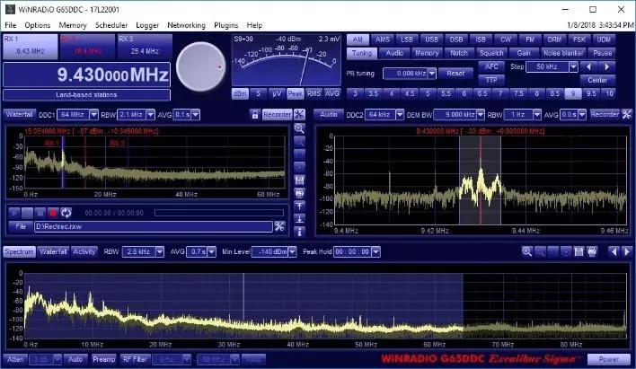Open the DDC1 64 MHz bandwidth dropdown

point(92,114)
